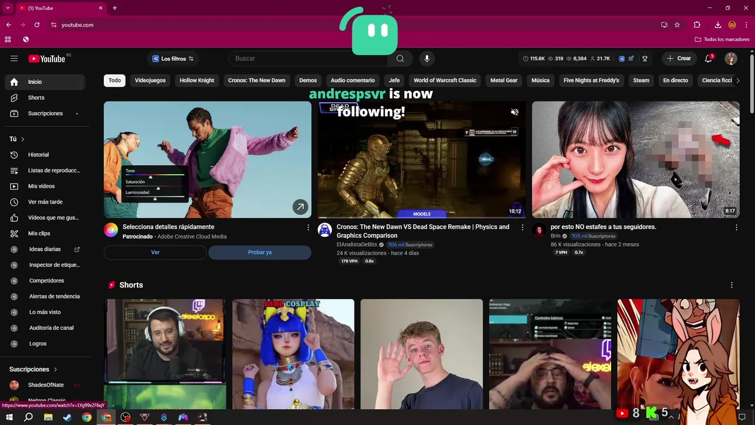Open Alertas de tendencia link

(45, 296)
